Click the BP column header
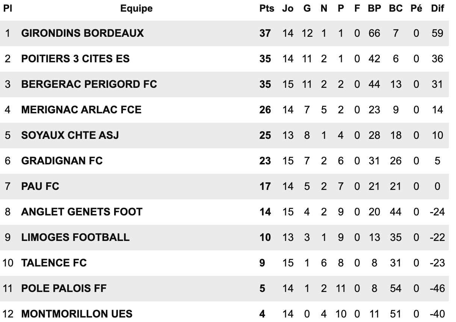This screenshot has height=322, width=456. pos(374,9)
